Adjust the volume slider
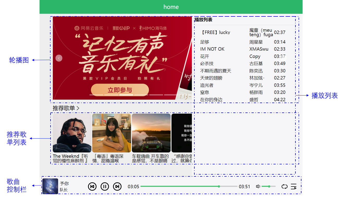Image resolution: width=340 pixels, height=197 pixels. (268, 187)
